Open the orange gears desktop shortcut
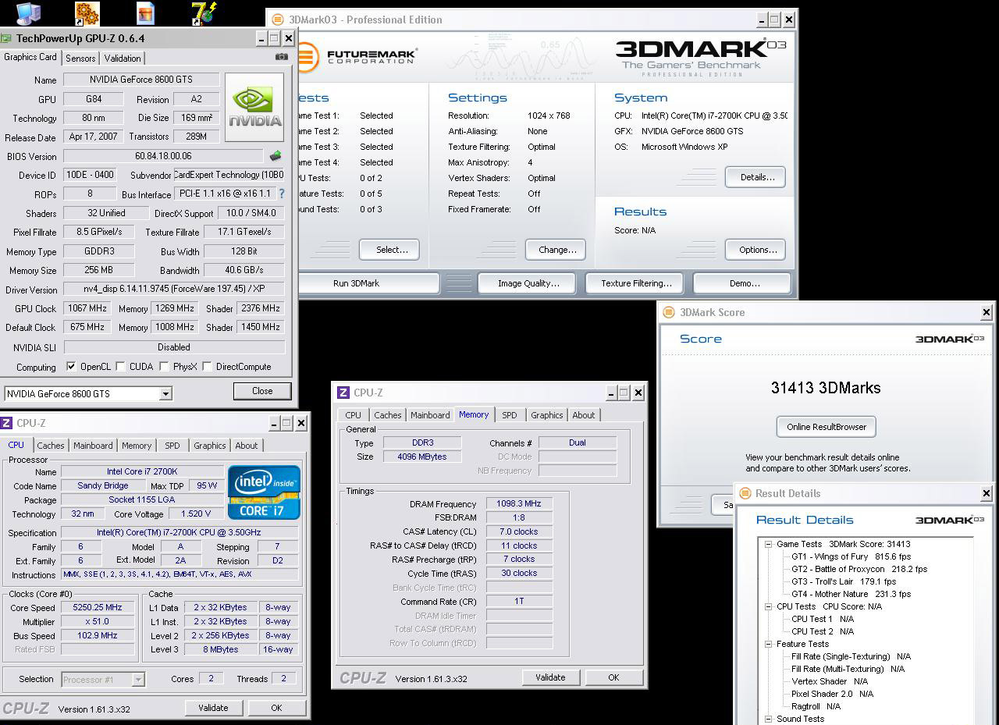 coord(87,12)
